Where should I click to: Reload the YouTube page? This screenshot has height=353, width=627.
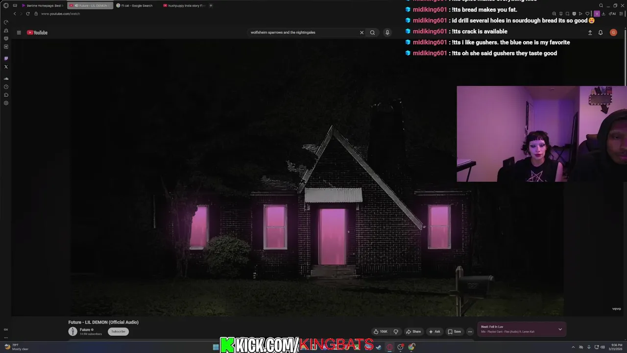[28, 14]
